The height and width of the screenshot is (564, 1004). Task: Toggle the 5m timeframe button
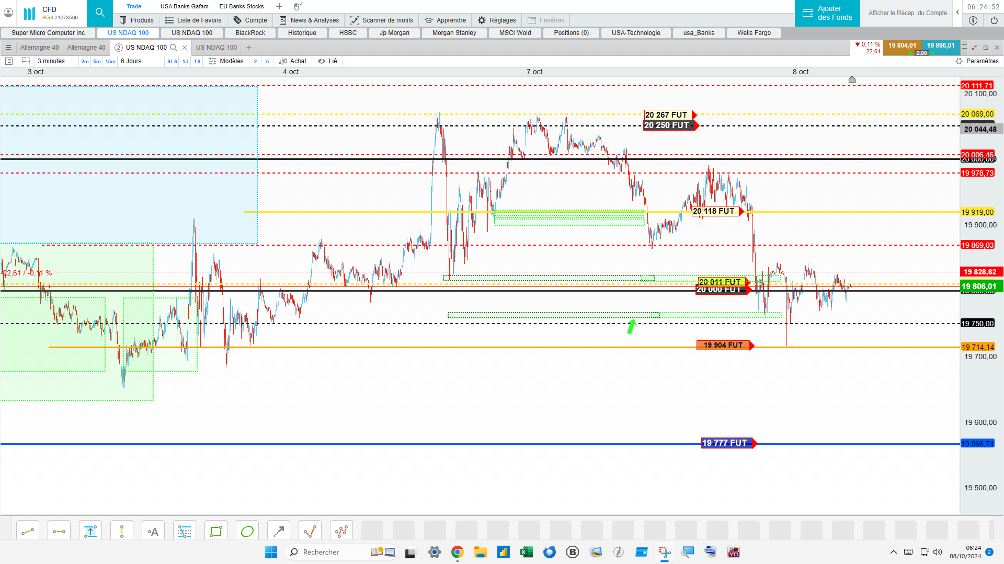[x=97, y=61]
